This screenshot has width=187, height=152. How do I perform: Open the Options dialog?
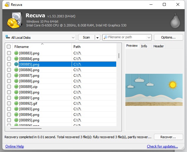168,37
